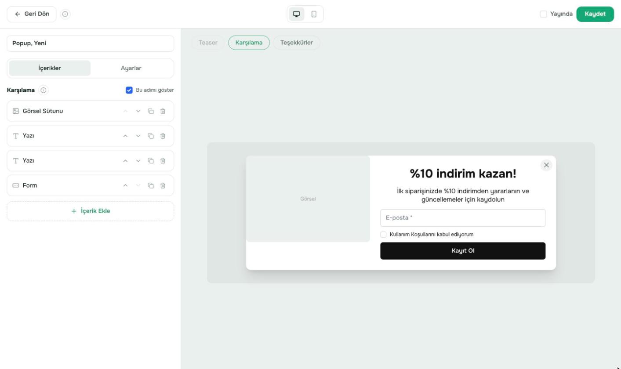
Task: Move first Yazı block down
Action: click(138, 136)
